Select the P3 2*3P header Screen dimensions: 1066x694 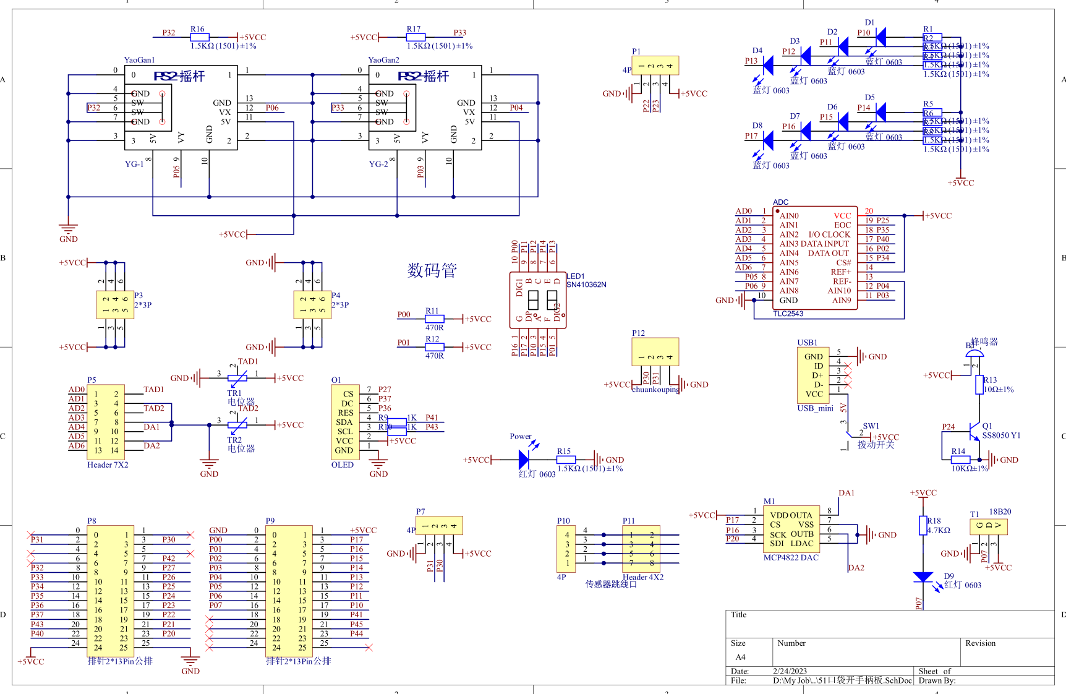115,304
